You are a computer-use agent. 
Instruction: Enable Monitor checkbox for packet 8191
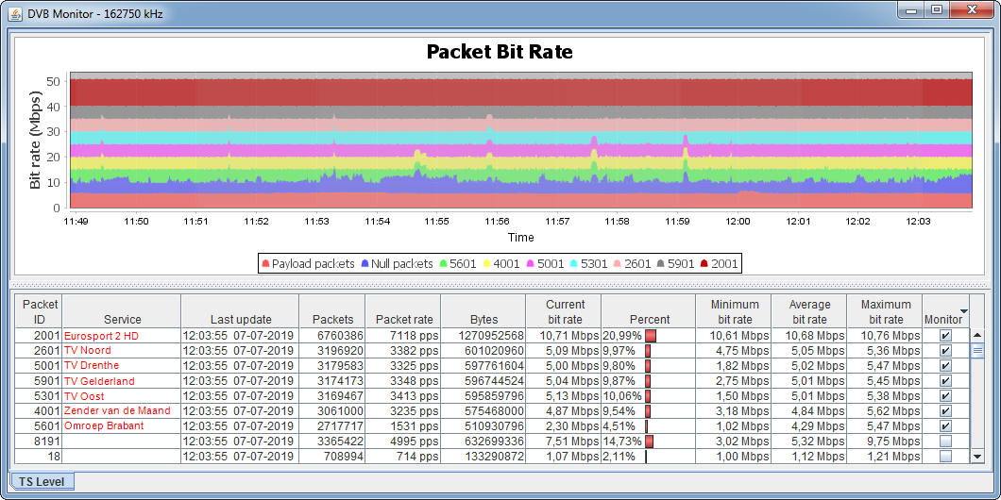click(945, 442)
